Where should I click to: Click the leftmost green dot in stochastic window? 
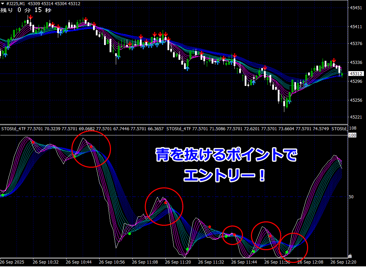click(x=3, y=195)
